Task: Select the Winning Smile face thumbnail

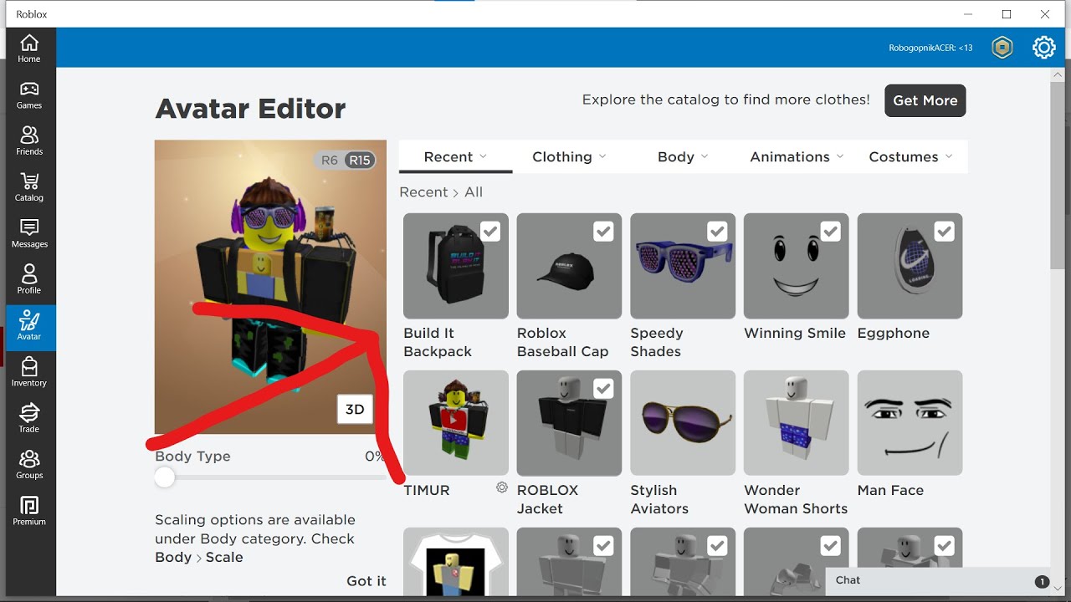Action: [797, 266]
